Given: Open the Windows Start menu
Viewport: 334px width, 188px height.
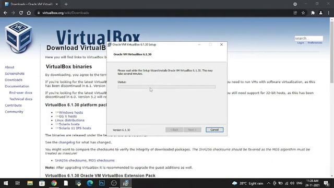Looking at the screenshot, I should coord(6,183).
